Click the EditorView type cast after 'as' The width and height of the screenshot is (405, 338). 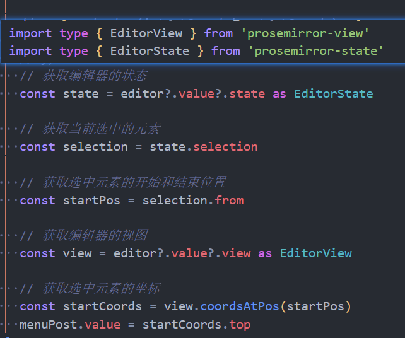pyautogui.click(x=315, y=253)
